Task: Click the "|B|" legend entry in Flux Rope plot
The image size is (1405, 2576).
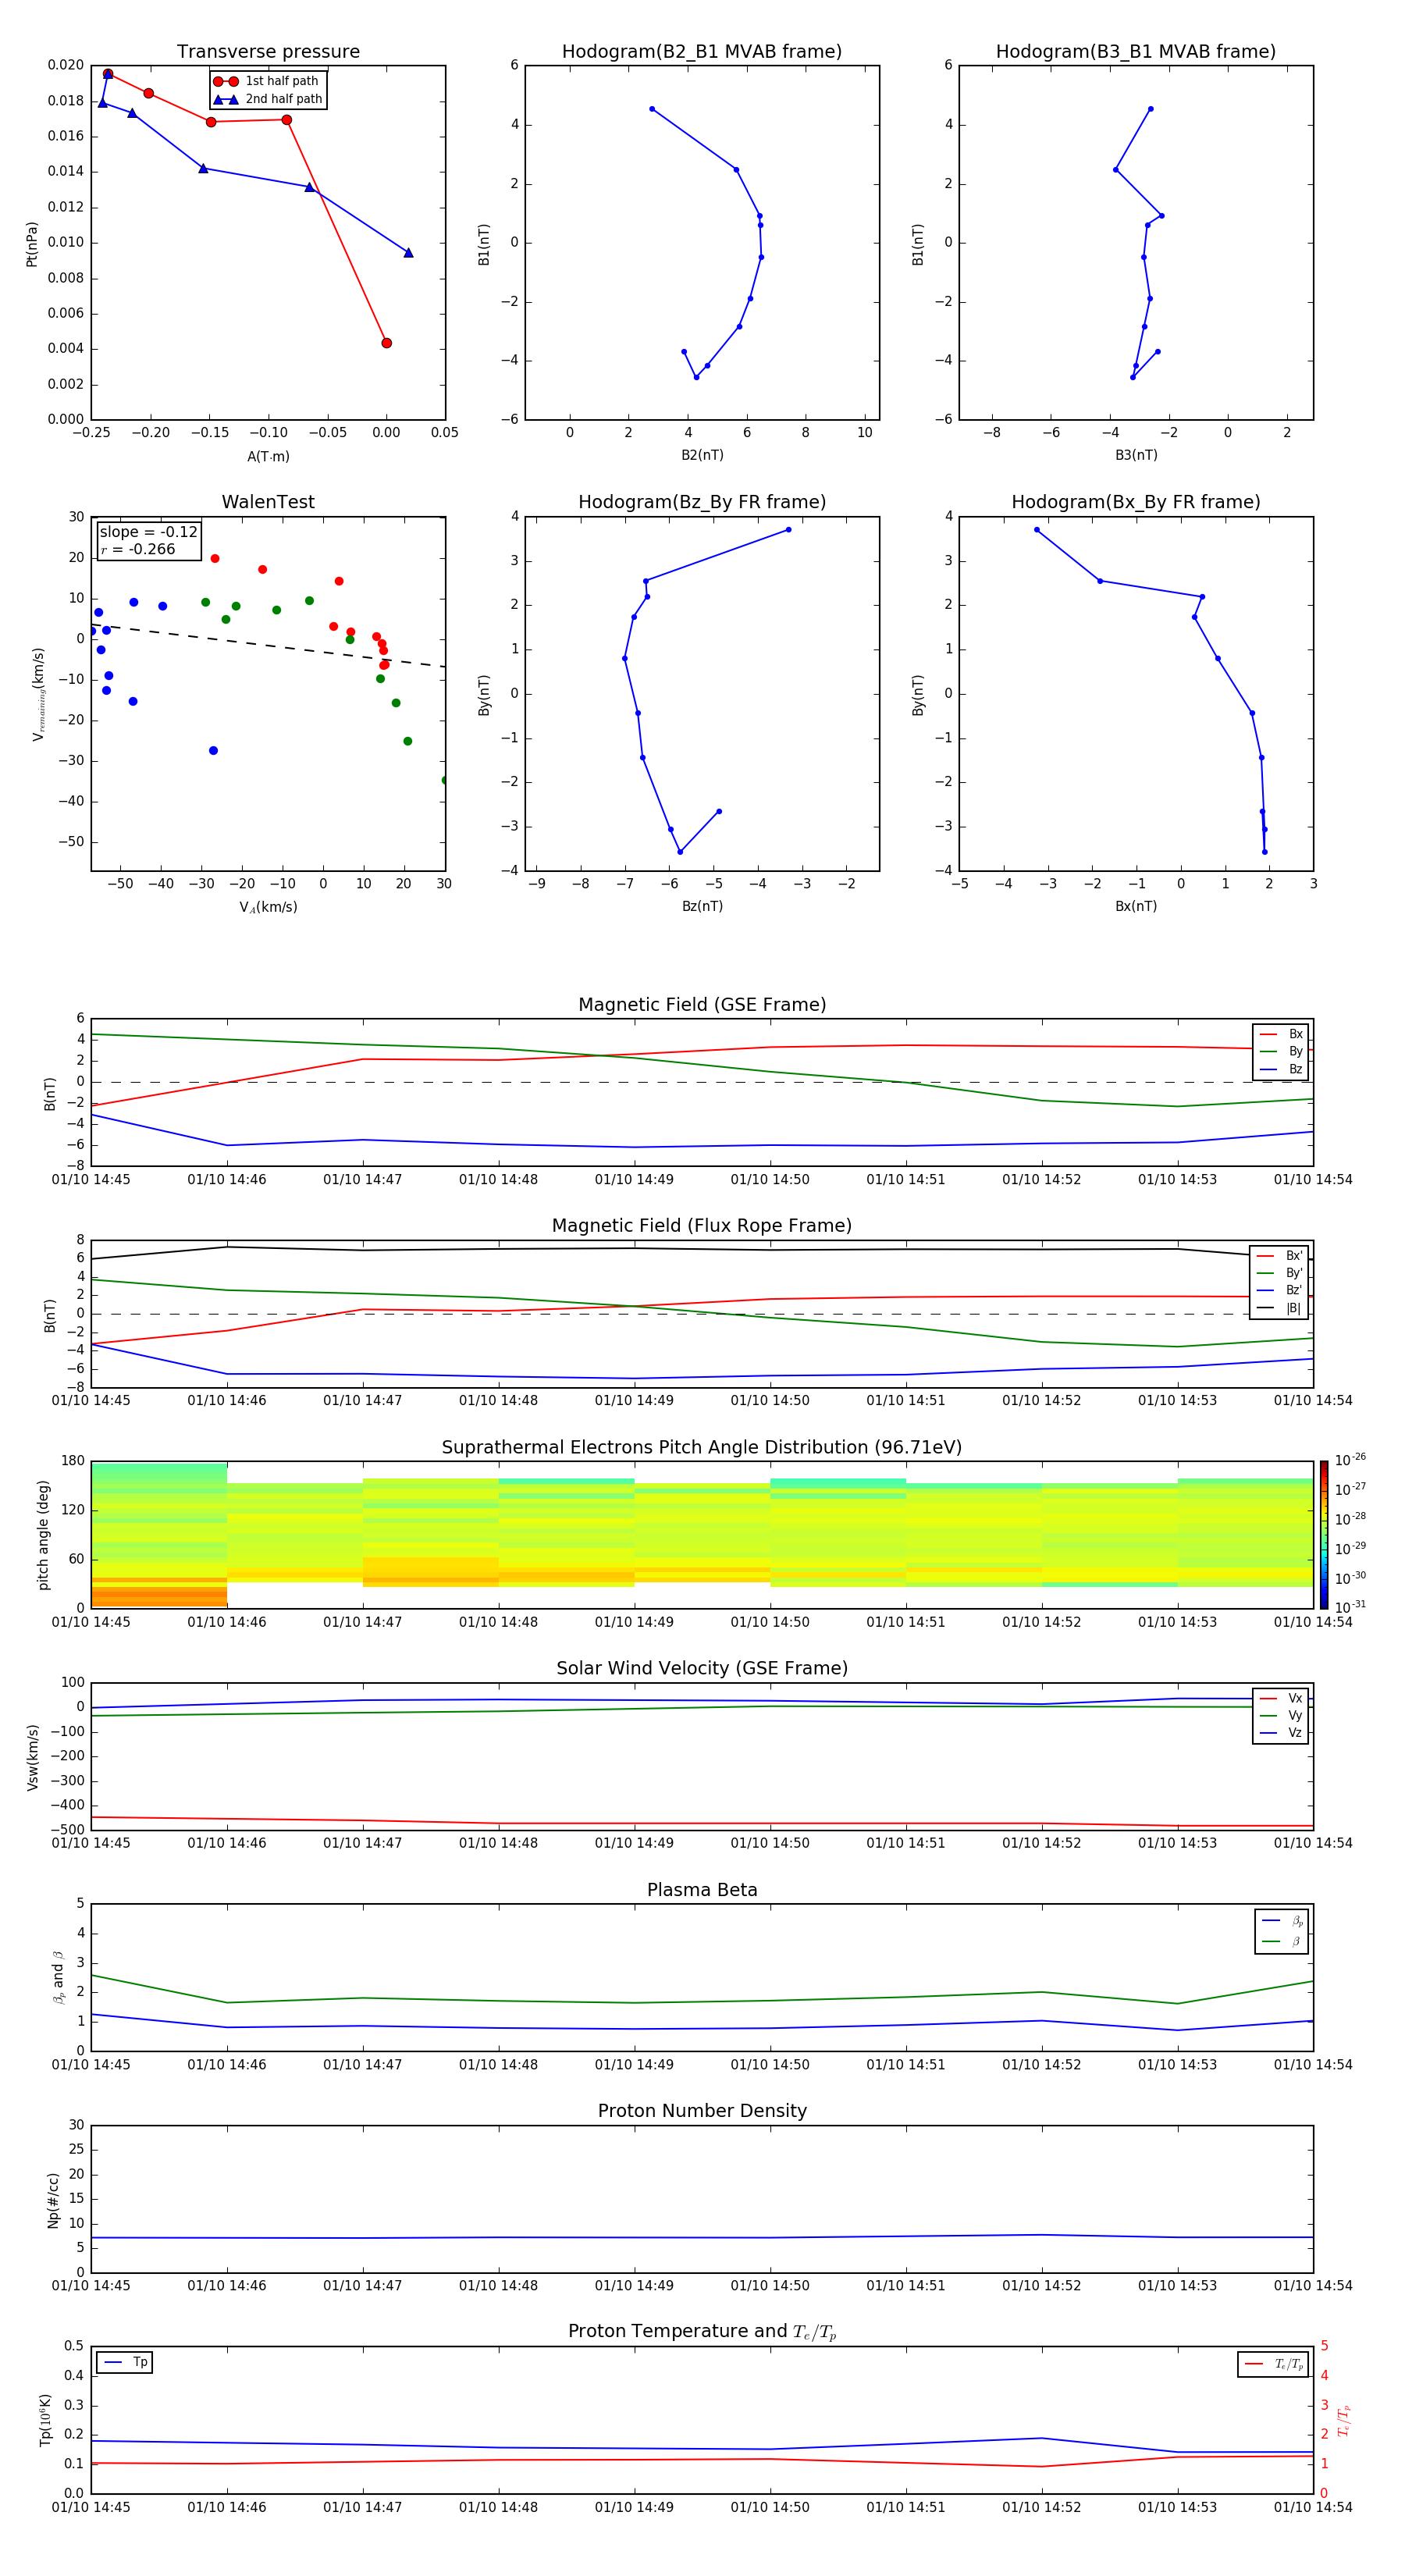Action: pyautogui.click(x=1280, y=1308)
